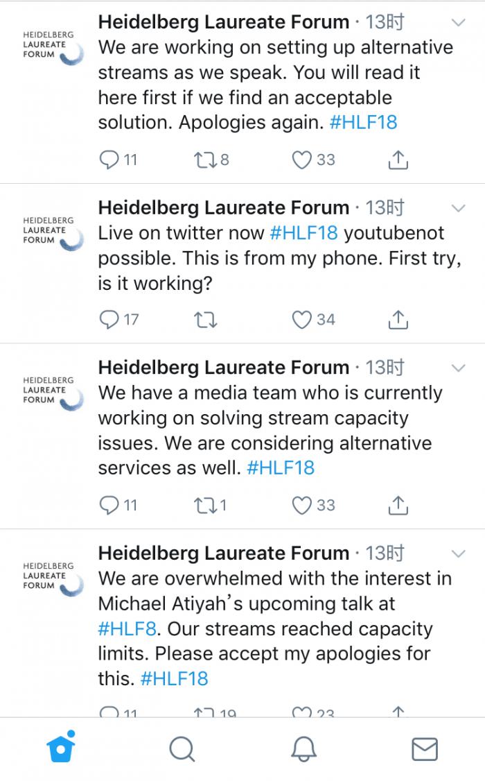Expand the menu chevron on 'Live on twitter' tweet
The width and height of the screenshot is (485, 781).
pos(458,208)
